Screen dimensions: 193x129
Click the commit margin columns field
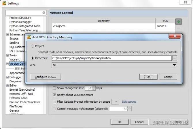[118, 109]
